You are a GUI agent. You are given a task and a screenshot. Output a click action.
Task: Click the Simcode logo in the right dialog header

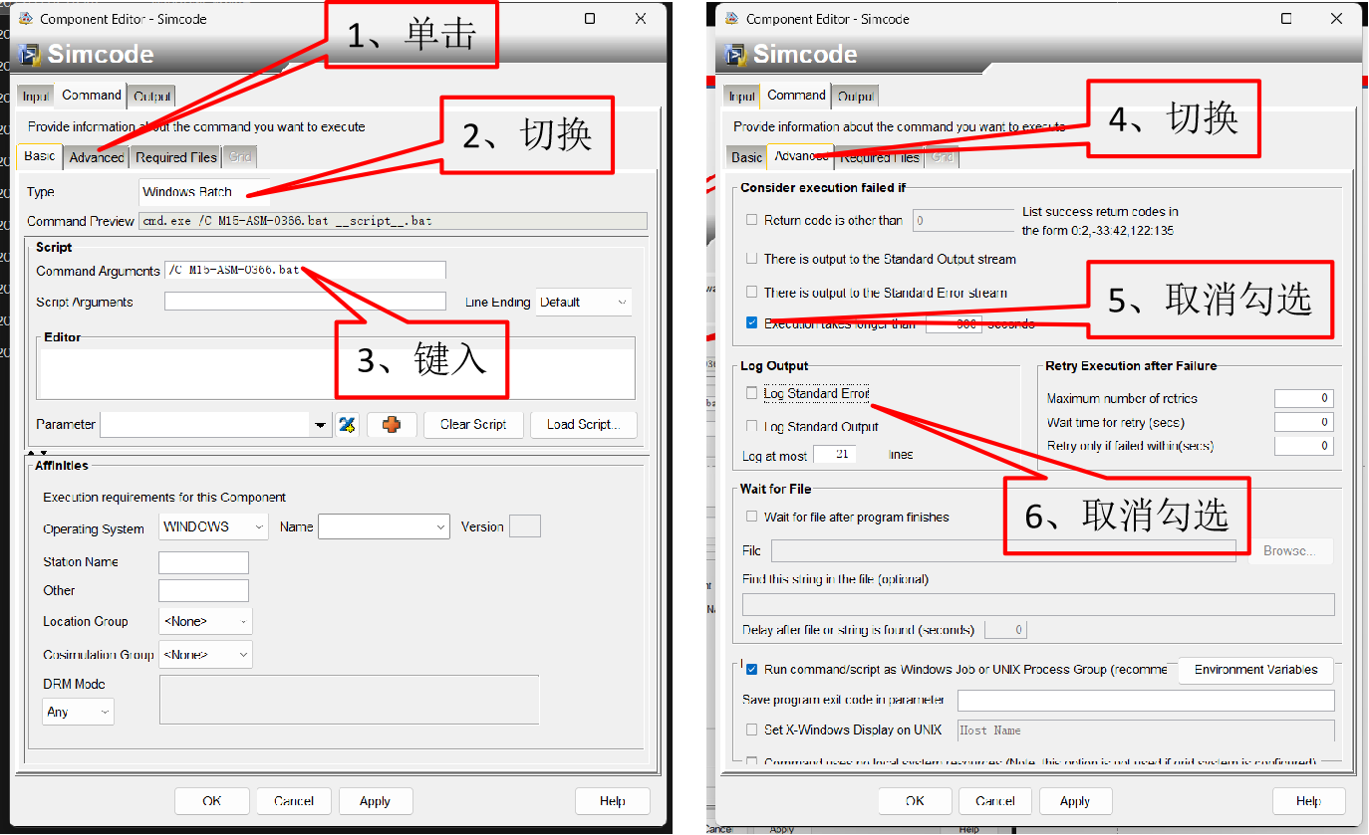[735, 54]
